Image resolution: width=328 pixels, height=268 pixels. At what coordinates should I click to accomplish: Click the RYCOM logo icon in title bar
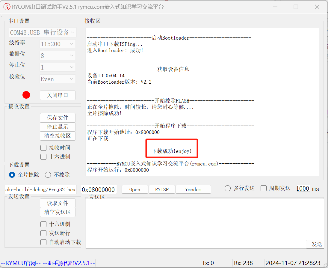click(x=7, y=7)
